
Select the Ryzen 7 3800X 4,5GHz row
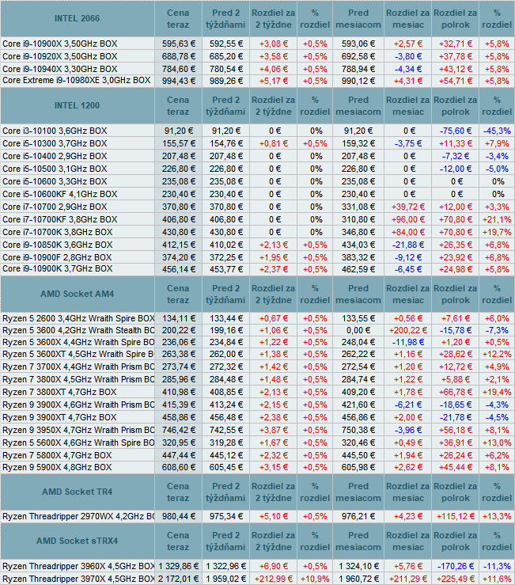(x=257, y=380)
